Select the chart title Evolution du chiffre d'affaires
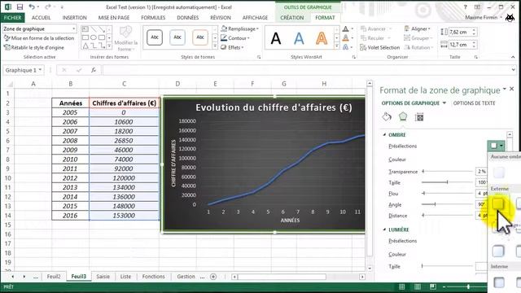The height and width of the screenshot is (293, 521). click(274, 107)
